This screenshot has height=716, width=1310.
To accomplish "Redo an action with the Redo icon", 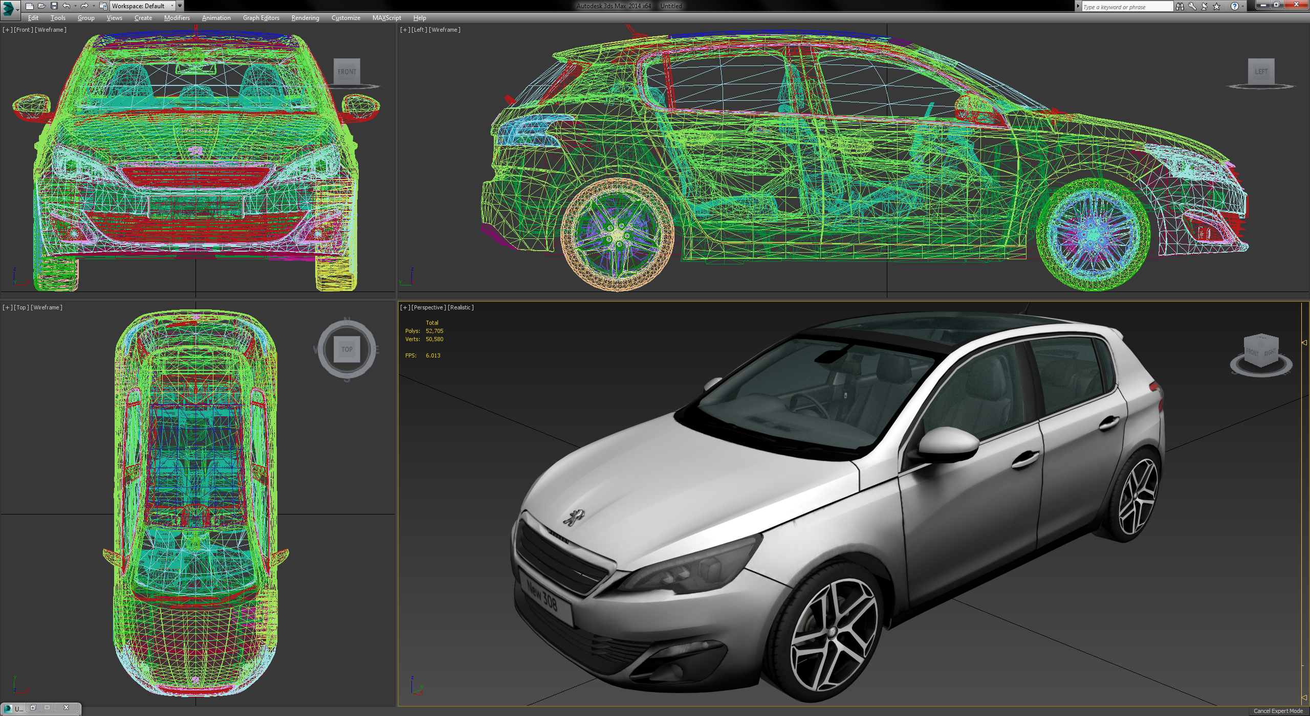I will point(85,6).
